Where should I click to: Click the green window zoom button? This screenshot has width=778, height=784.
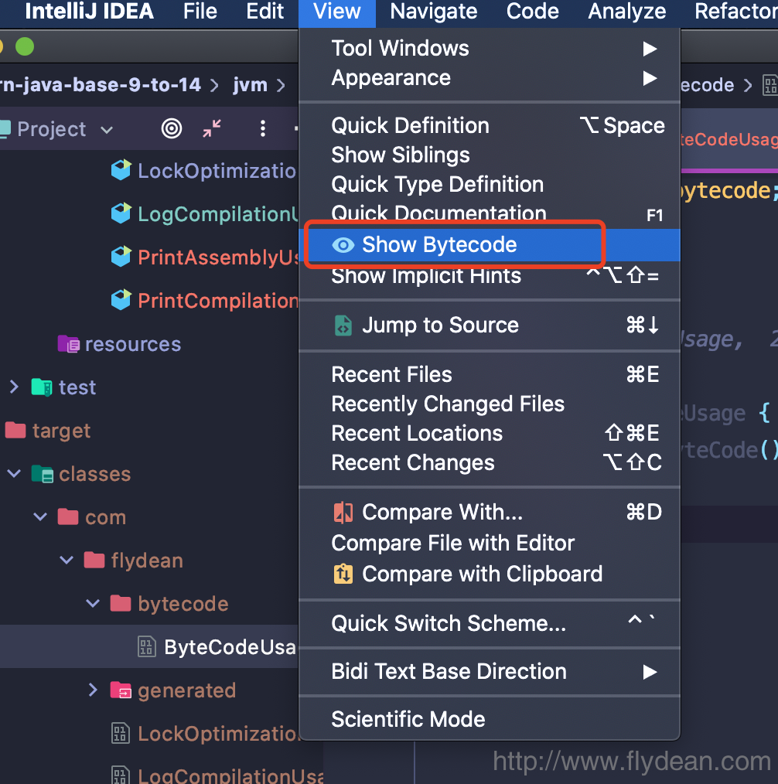click(x=25, y=47)
